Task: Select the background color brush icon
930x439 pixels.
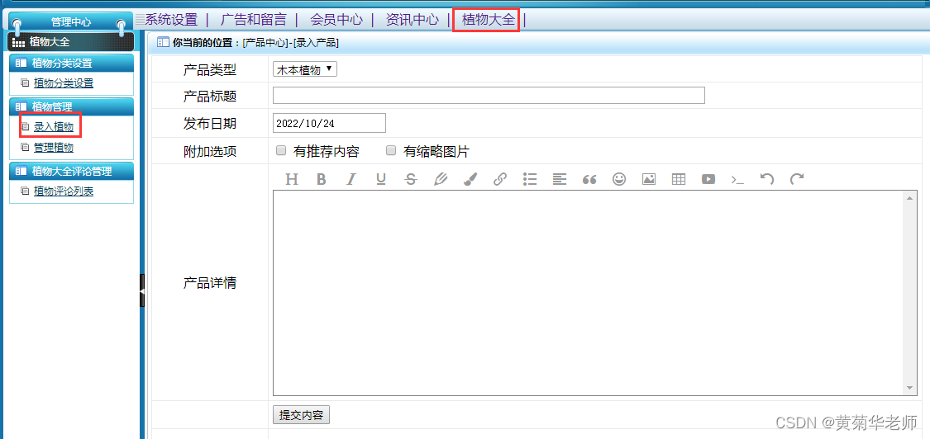Action: (470, 179)
